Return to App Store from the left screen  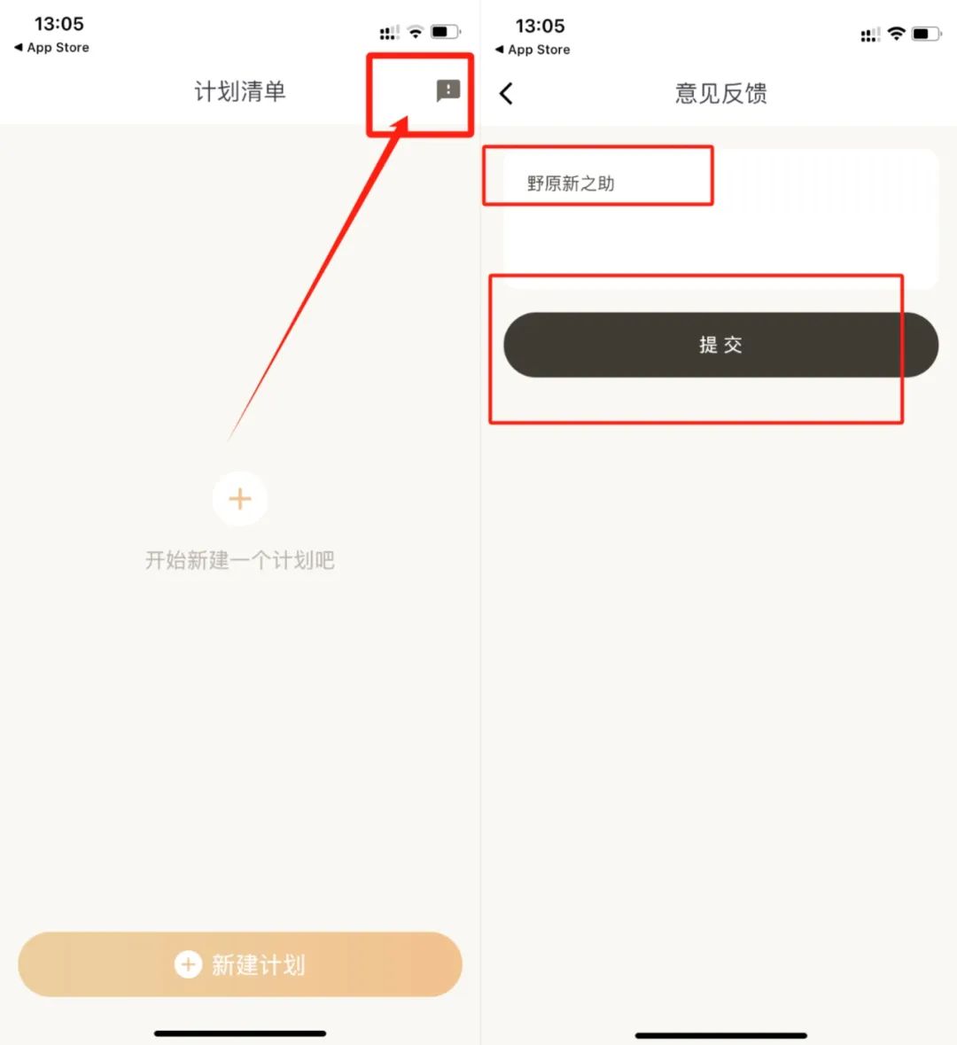(x=51, y=47)
